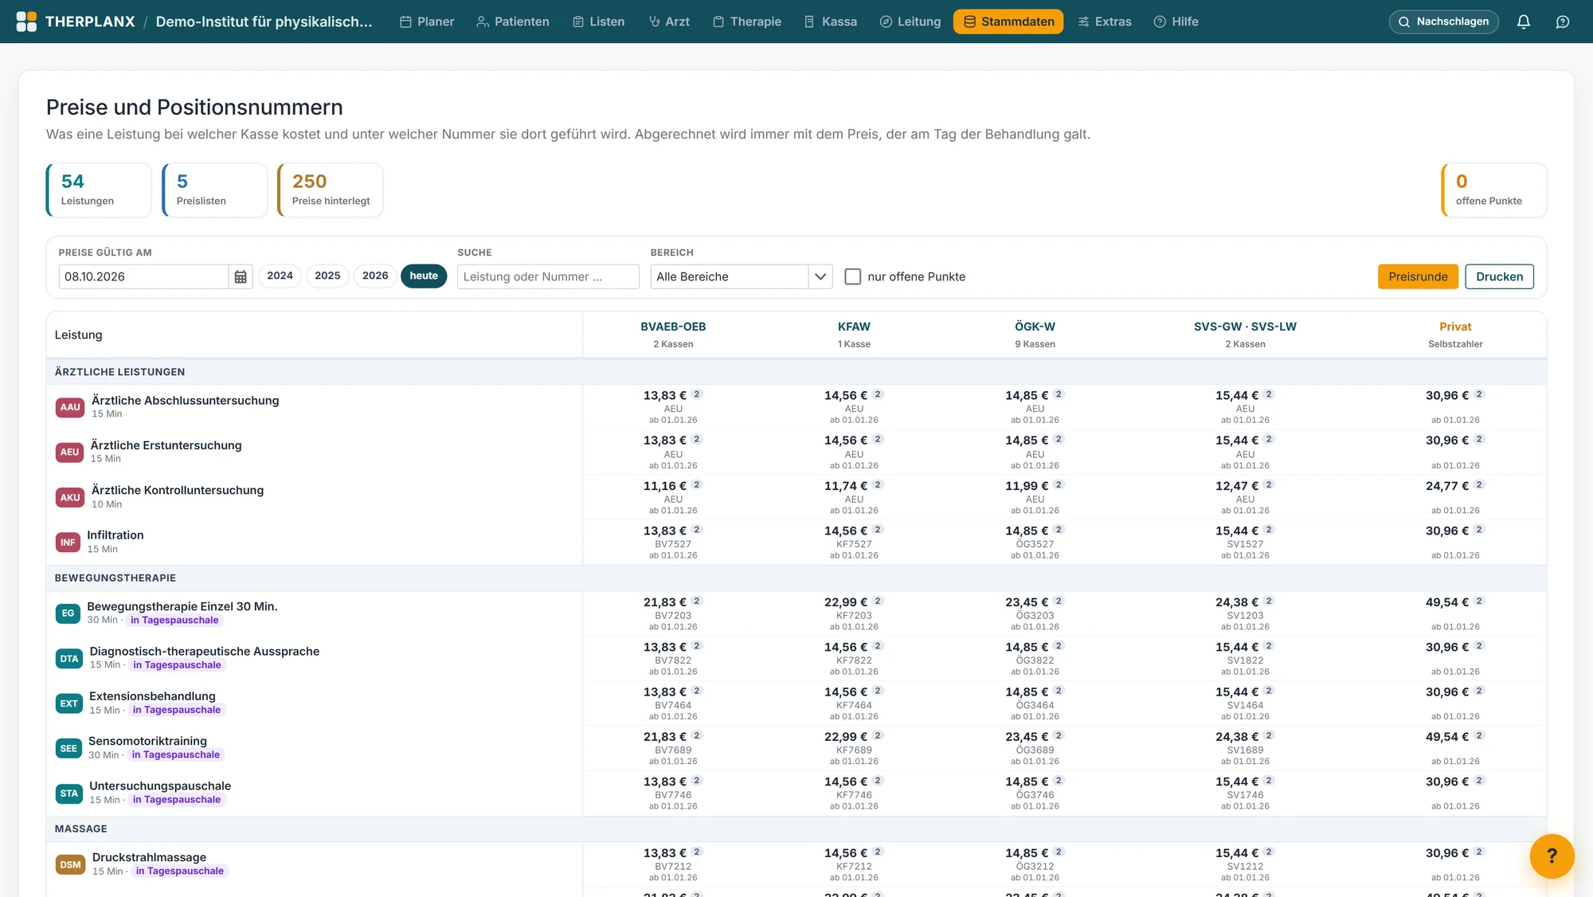This screenshot has height=897, width=1593.
Task: Open the 'Alle Bereiche' dropdown
Action: pyautogui.click(x=741, y=276)
